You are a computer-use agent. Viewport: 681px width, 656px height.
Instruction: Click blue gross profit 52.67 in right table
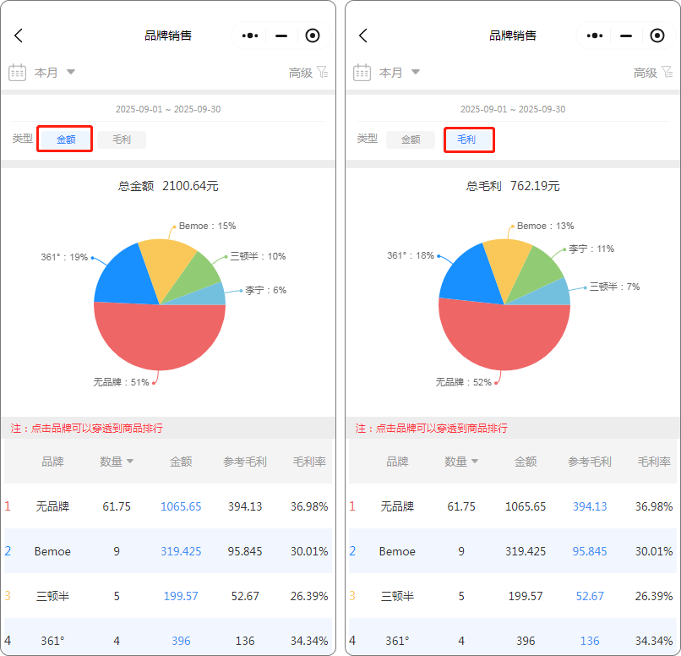(590, 596)
